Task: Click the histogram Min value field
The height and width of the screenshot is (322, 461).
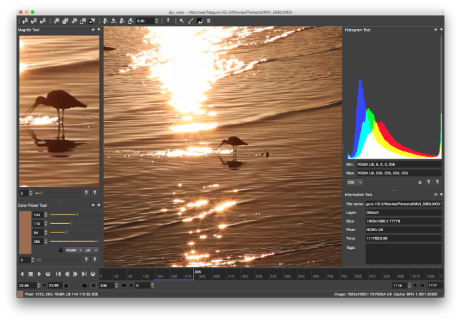Action: pos(399,165)
